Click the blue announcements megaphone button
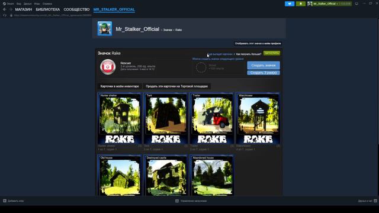The width and height of the screenshot is (379, 213). (x=290, y=4)
